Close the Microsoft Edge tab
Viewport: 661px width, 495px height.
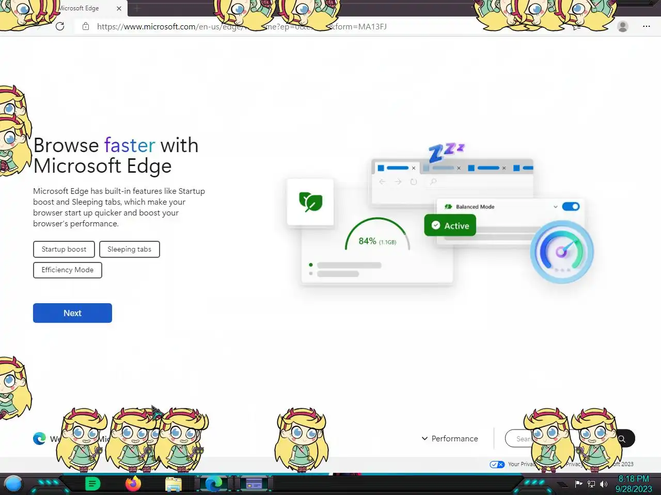(119, 9)
